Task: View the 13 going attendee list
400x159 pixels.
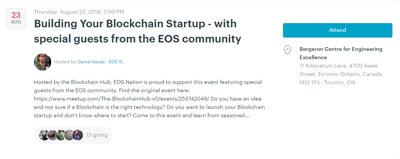Action: (x=97, y=135)
